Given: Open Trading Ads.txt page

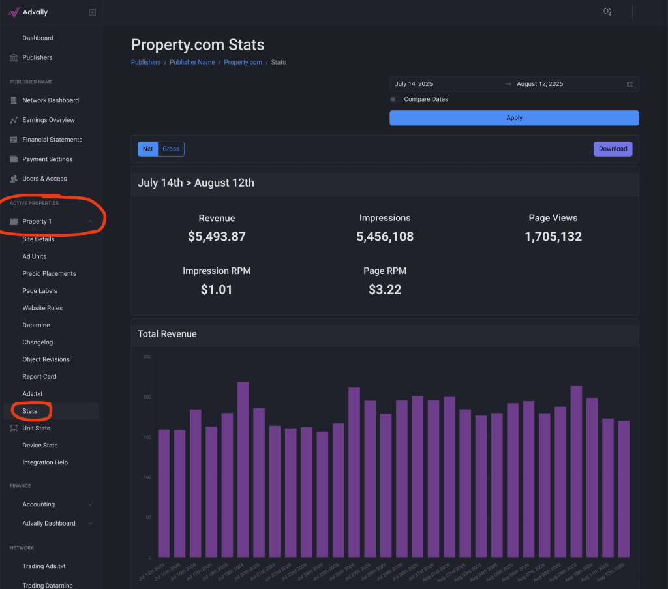Looking at the screenshot, I should [x=44, y=566].
